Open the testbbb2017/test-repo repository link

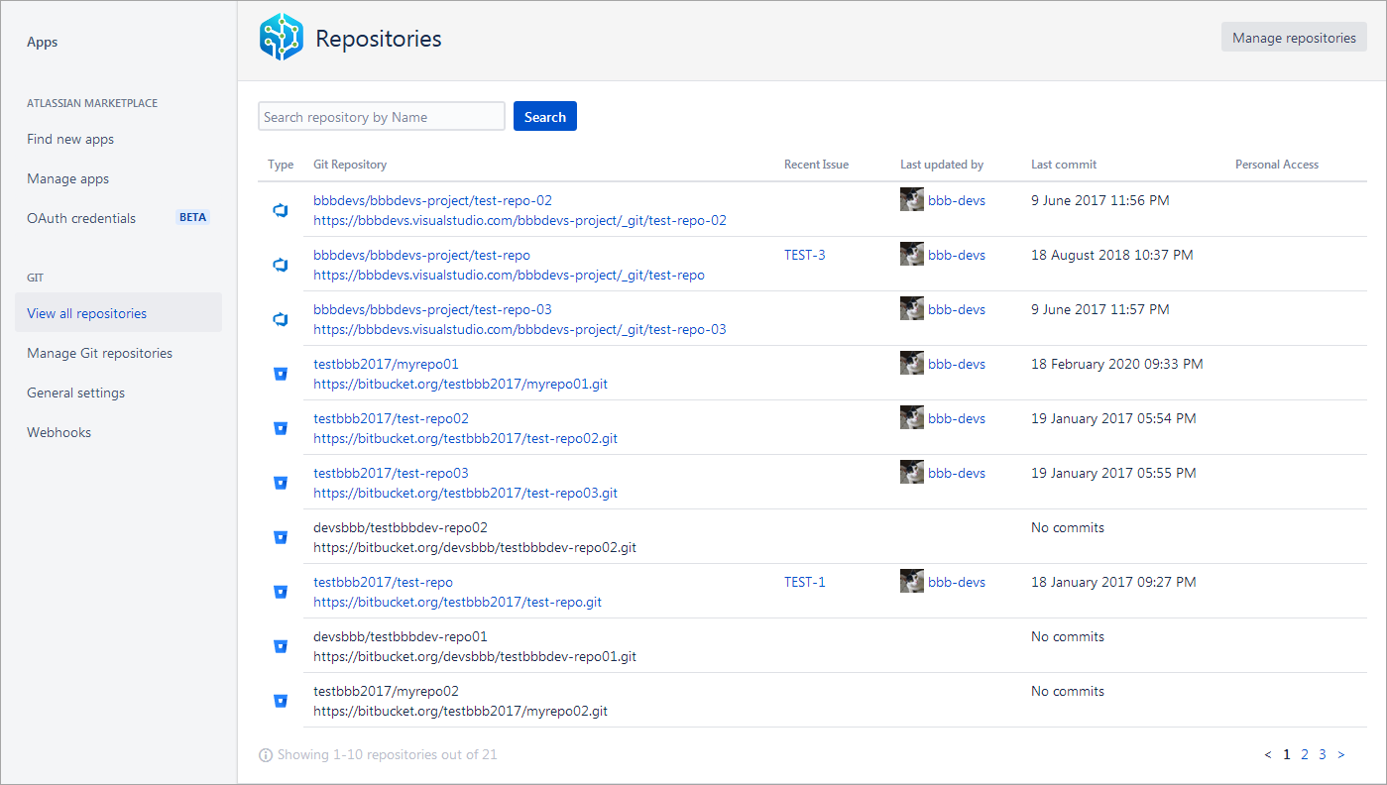click(383, 582)
